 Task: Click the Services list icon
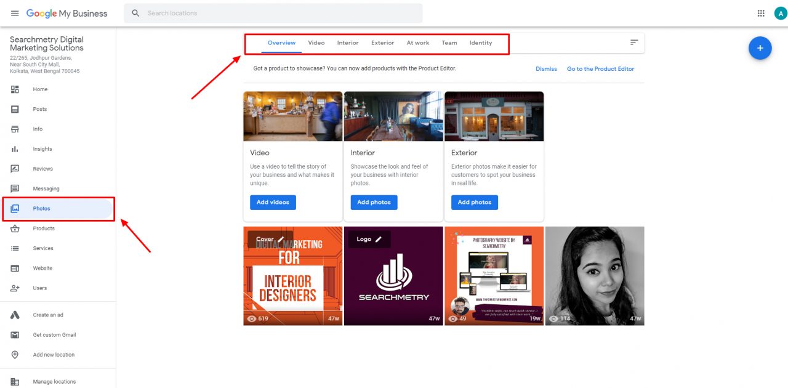coord(15,248)
